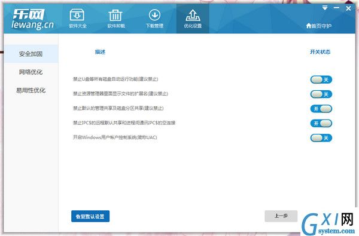This screenshot has width=359, height=236.
Task: Close the Lewang window
Action: coord(348,8)
